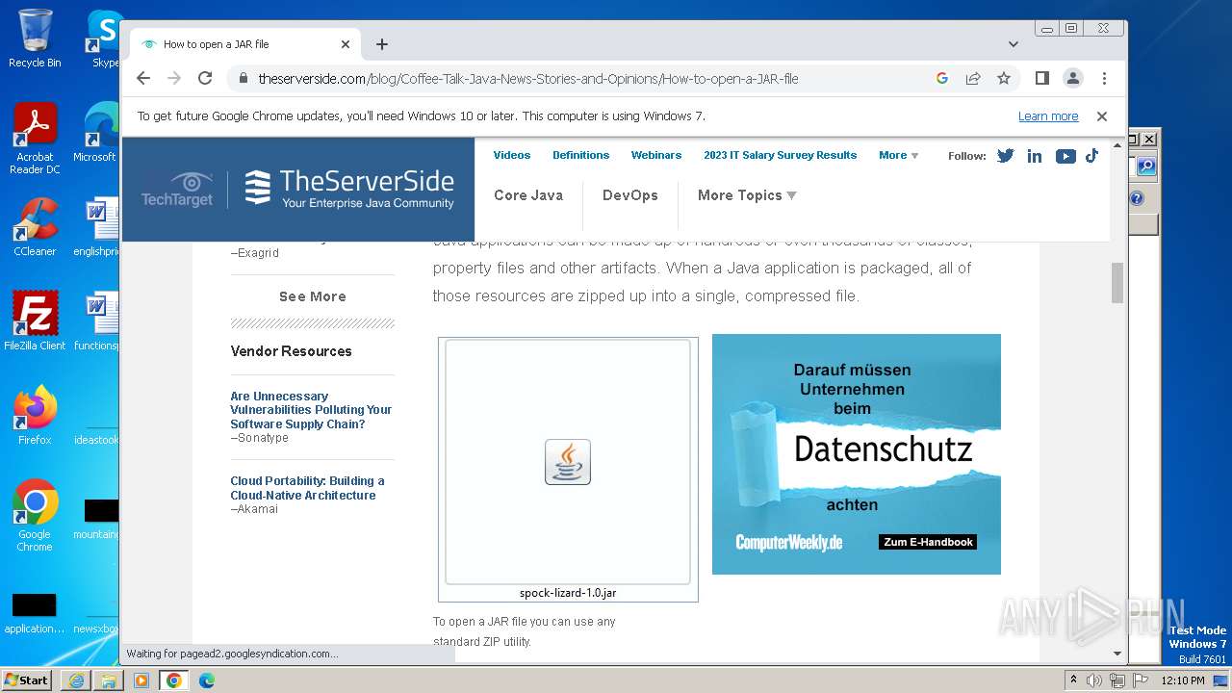Open Firefox desktop icon
The image size is (1232, 693).
(x=35, y=415)
